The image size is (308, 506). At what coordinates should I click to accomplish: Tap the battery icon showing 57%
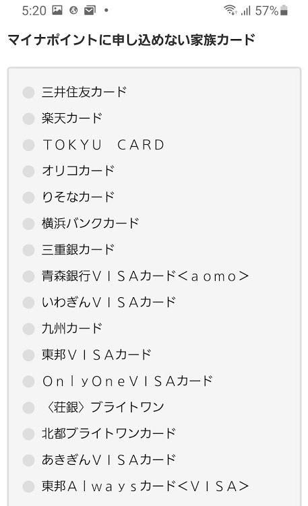coord(284,10)
